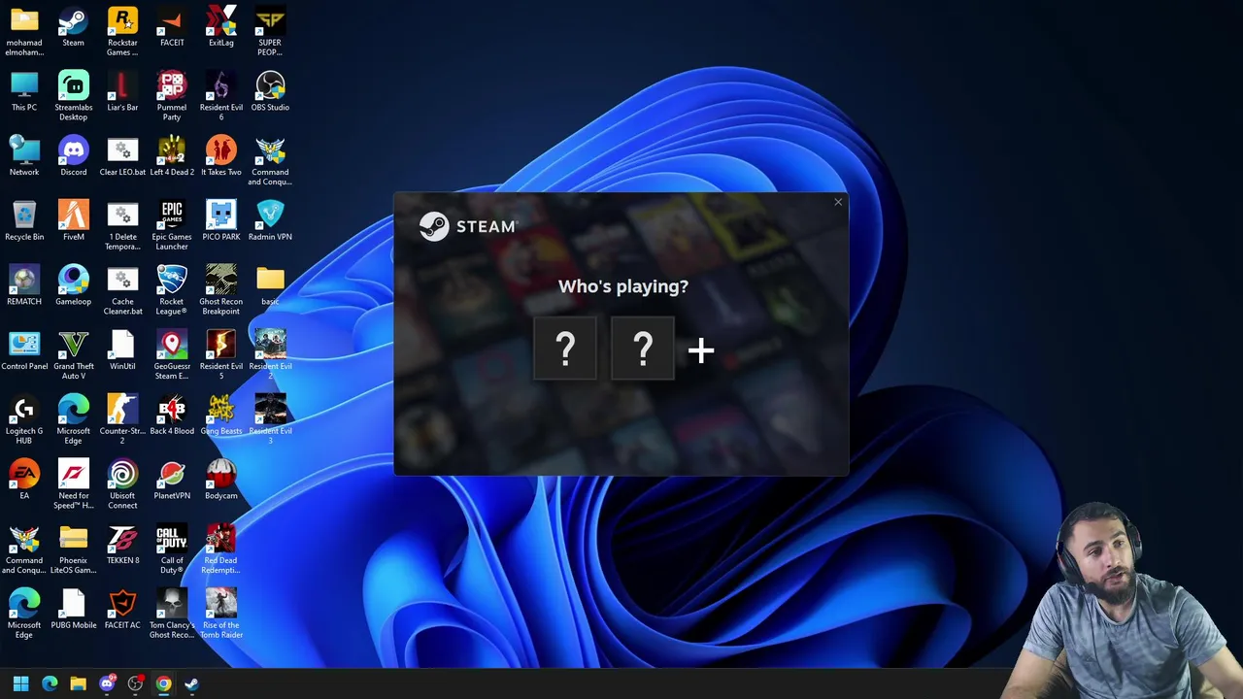Select the ExitLag desktop icon
This screenshot has width=1243, height=699.
pyautogui.click(x=221, y=27)
